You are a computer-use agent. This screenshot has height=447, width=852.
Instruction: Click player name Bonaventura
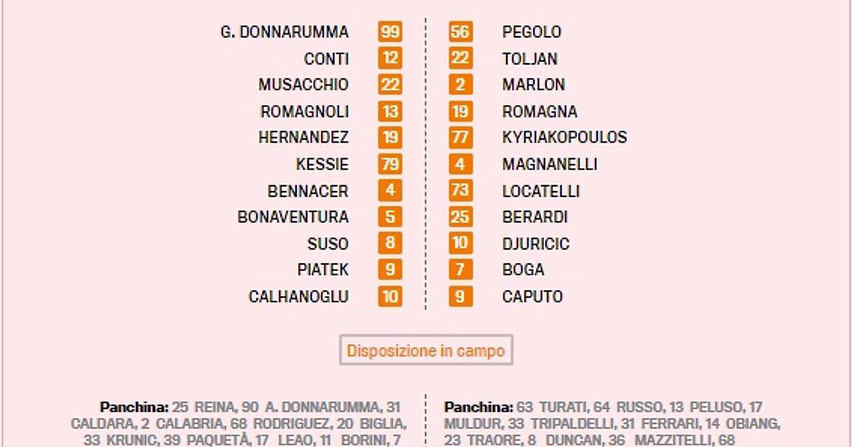point(293,217)
